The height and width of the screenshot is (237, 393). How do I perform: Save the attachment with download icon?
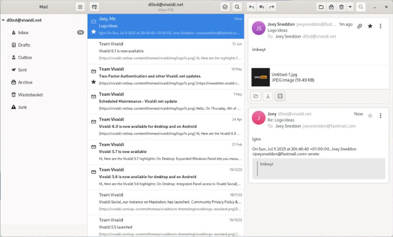(268, 96)
